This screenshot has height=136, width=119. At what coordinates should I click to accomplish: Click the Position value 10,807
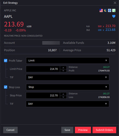coord(52,50)
